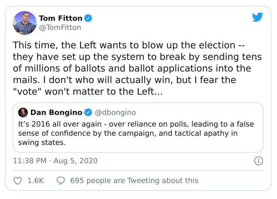Open Dan Bongino's small avatar

23,112
